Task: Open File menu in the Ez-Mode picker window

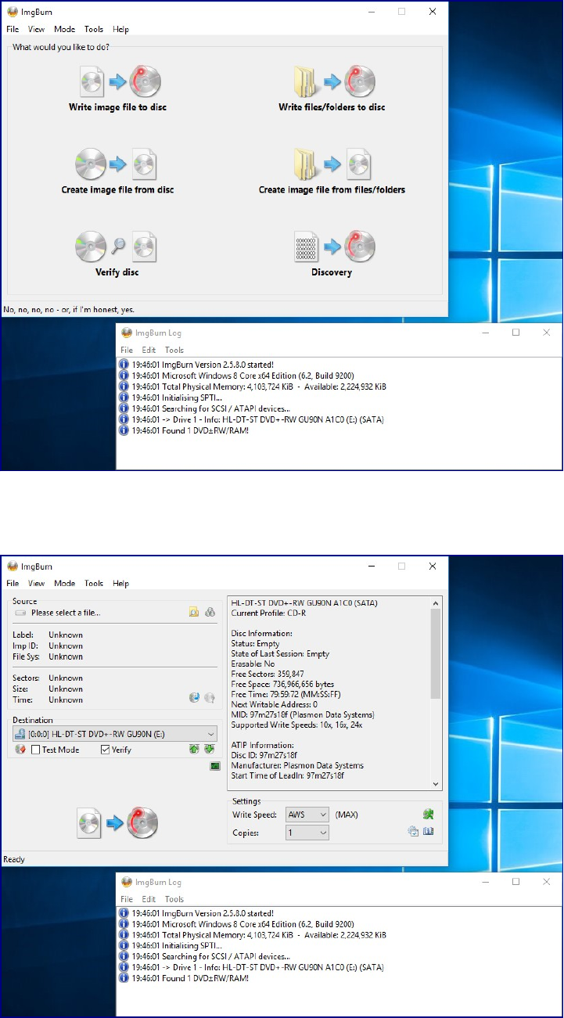Action: (x=13, y=29)
